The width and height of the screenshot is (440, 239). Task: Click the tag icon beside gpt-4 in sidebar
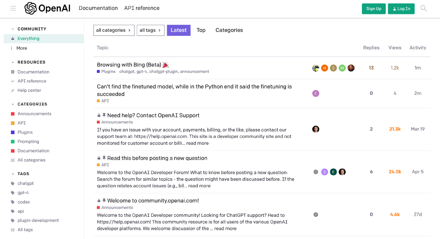12,193
